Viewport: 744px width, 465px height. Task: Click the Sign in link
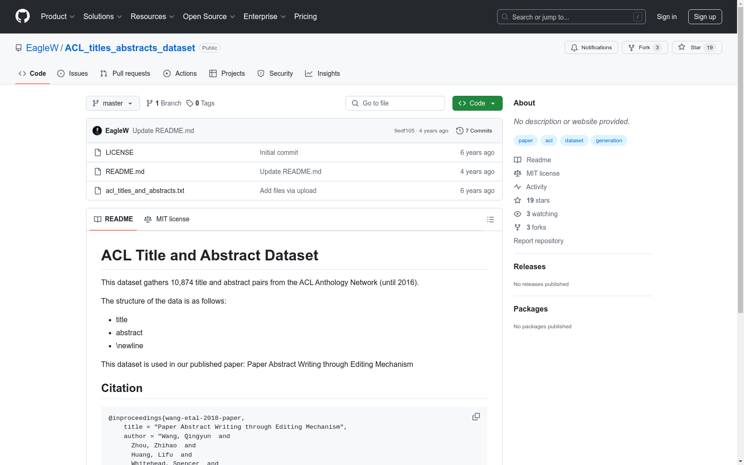tap(667, 17)
